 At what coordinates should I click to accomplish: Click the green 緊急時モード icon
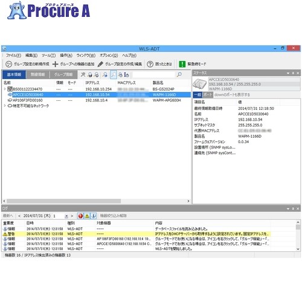coord(182,64)
